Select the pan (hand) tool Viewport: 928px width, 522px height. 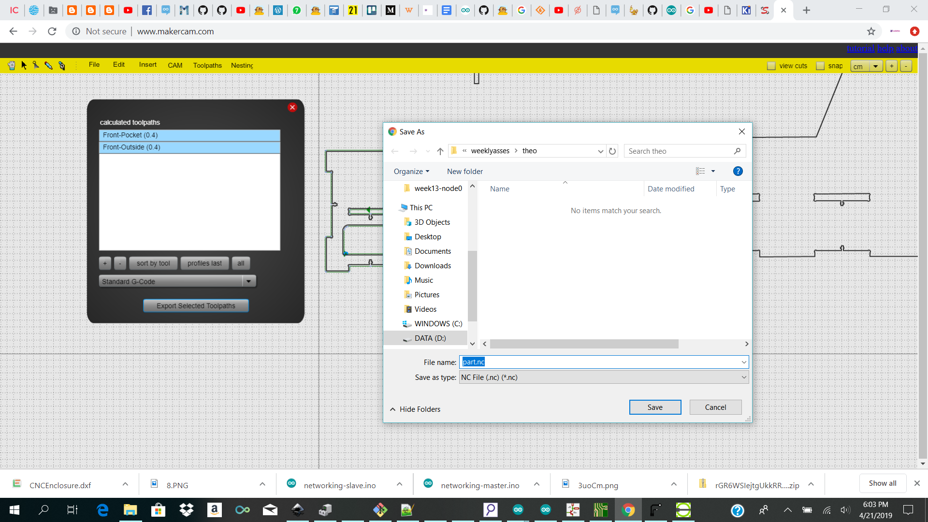(x=12, y=65)
